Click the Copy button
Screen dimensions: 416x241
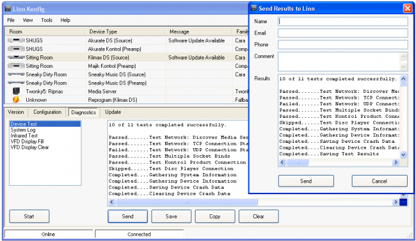click(x=215, y=216)
